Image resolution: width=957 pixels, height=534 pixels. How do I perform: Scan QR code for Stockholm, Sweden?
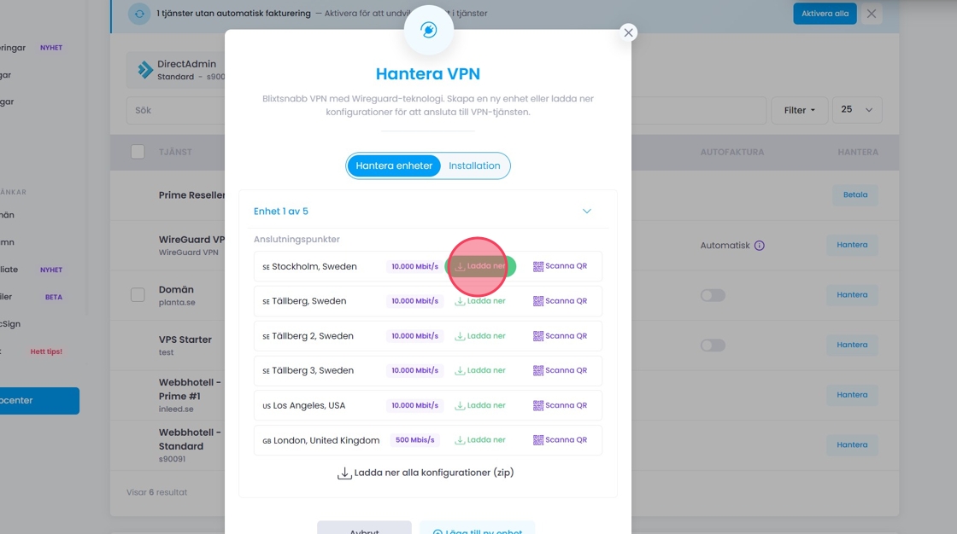[561, 266]
